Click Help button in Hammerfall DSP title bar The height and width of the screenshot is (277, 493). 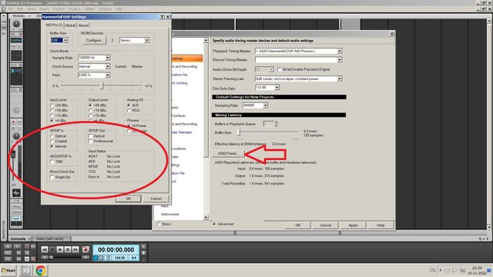click(162, 17)
